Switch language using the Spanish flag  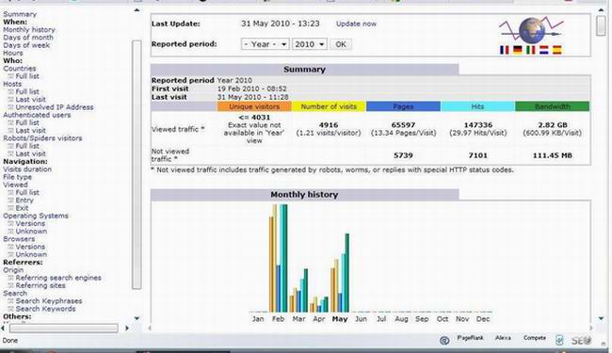(557, 50)
